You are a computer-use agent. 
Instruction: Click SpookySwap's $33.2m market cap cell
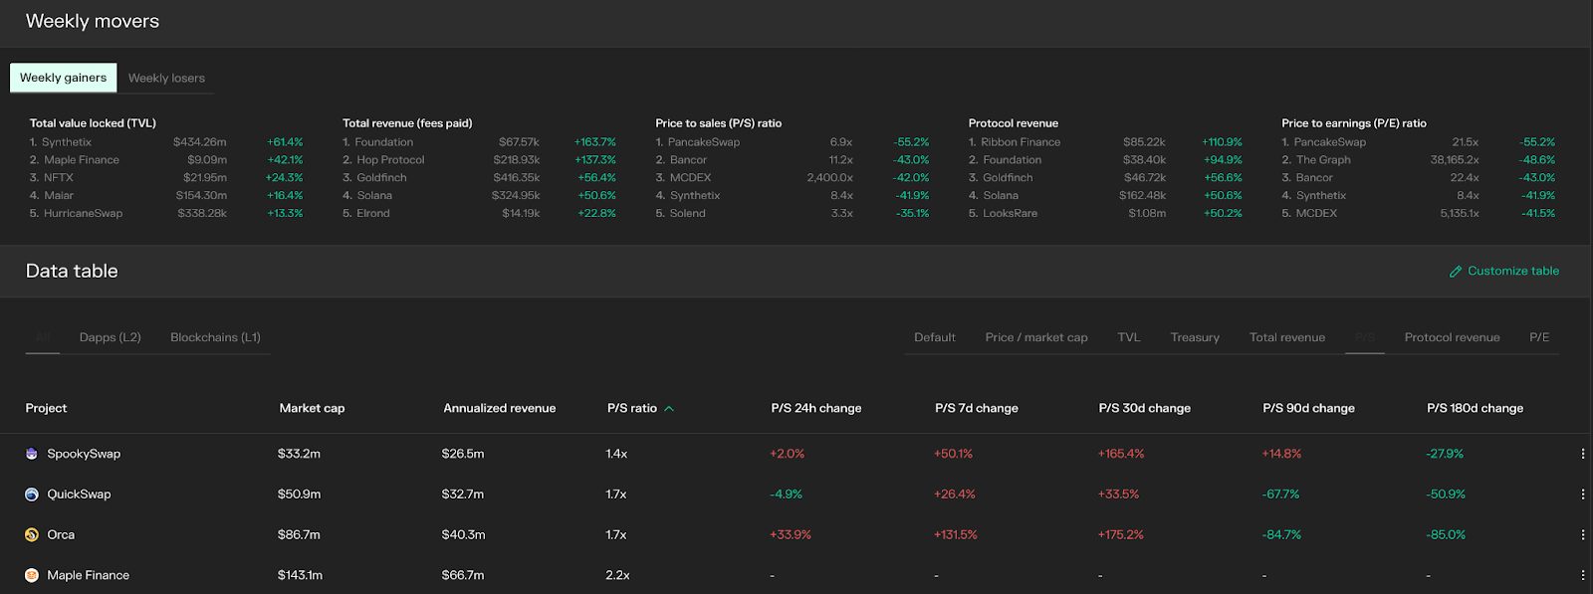pos(299,454)
